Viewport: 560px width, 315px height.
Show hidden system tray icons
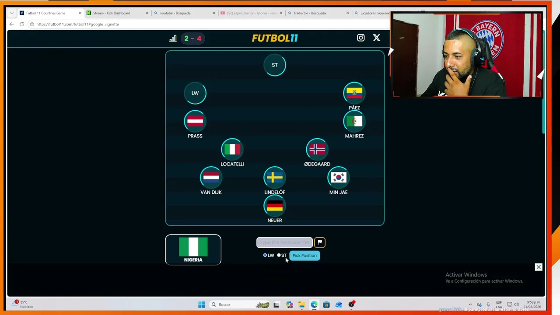(470, 304)
